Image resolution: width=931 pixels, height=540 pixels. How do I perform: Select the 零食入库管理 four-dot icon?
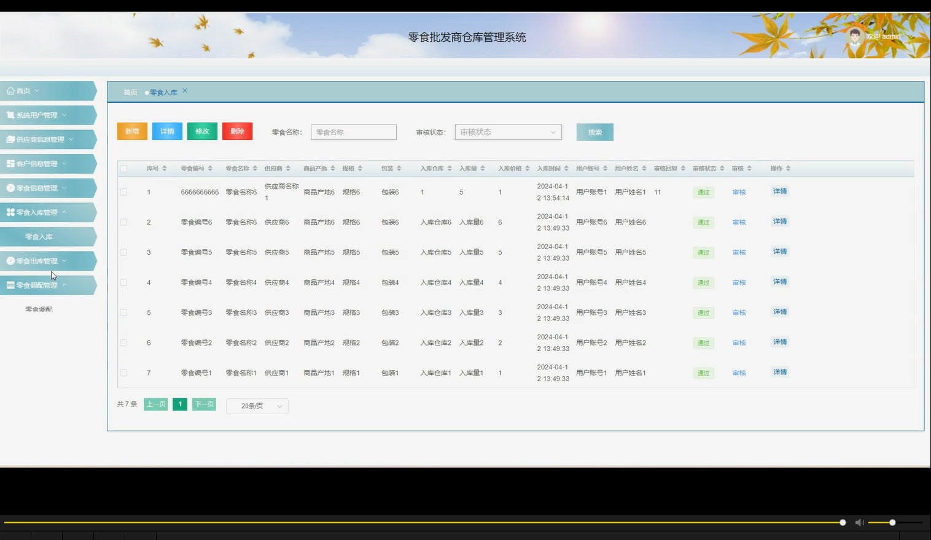(x=9, y=212)
